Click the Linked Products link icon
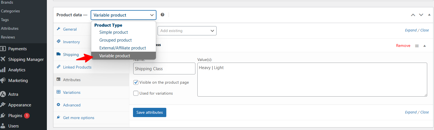434x130 pixels. click(x=58, y=67)
